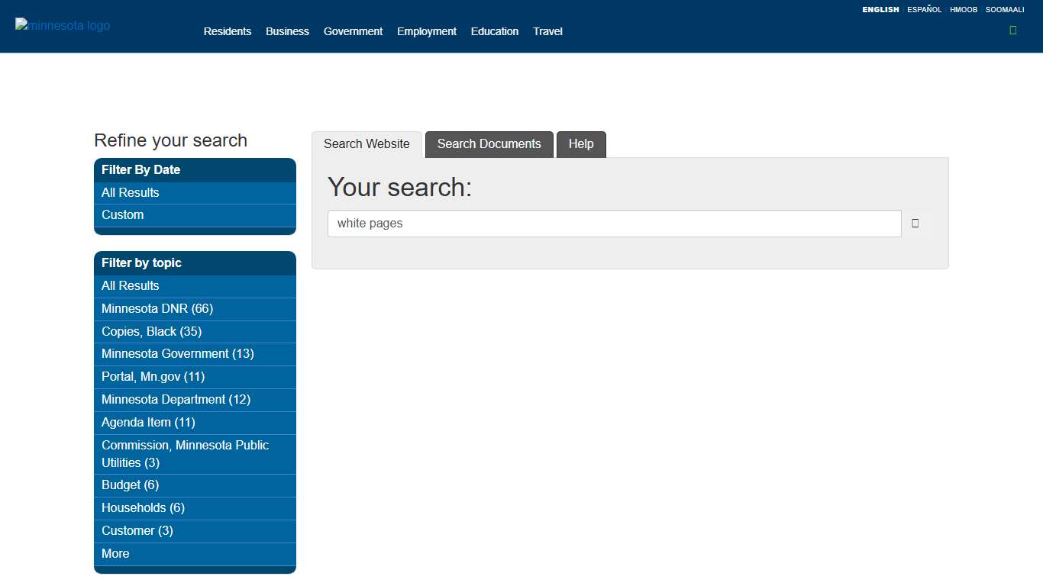The width and height of the screenshot is (1043, 586).
Task: Select All Results under Filter by topic
Action: [x=130, y=285]
